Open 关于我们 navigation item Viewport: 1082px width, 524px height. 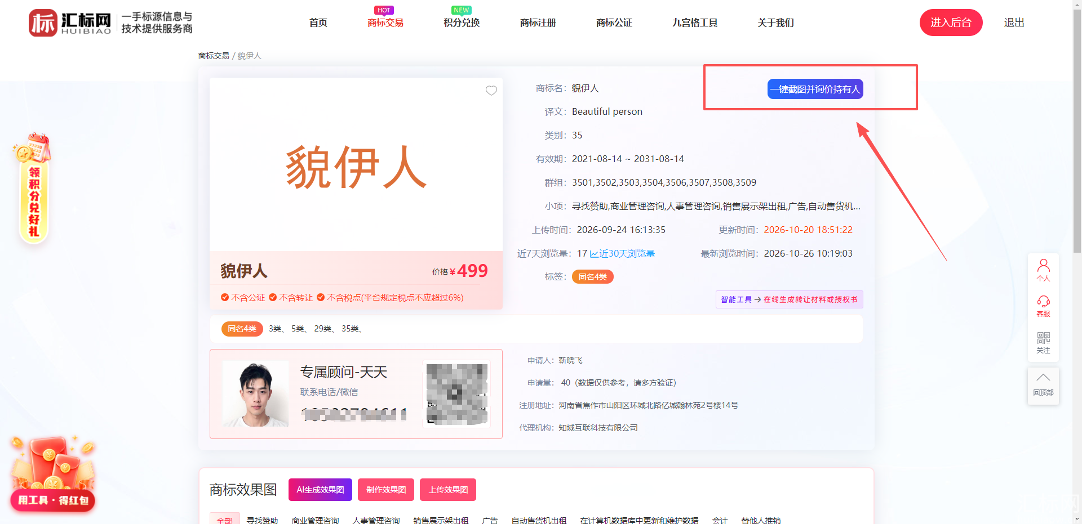tap(776, 23)
